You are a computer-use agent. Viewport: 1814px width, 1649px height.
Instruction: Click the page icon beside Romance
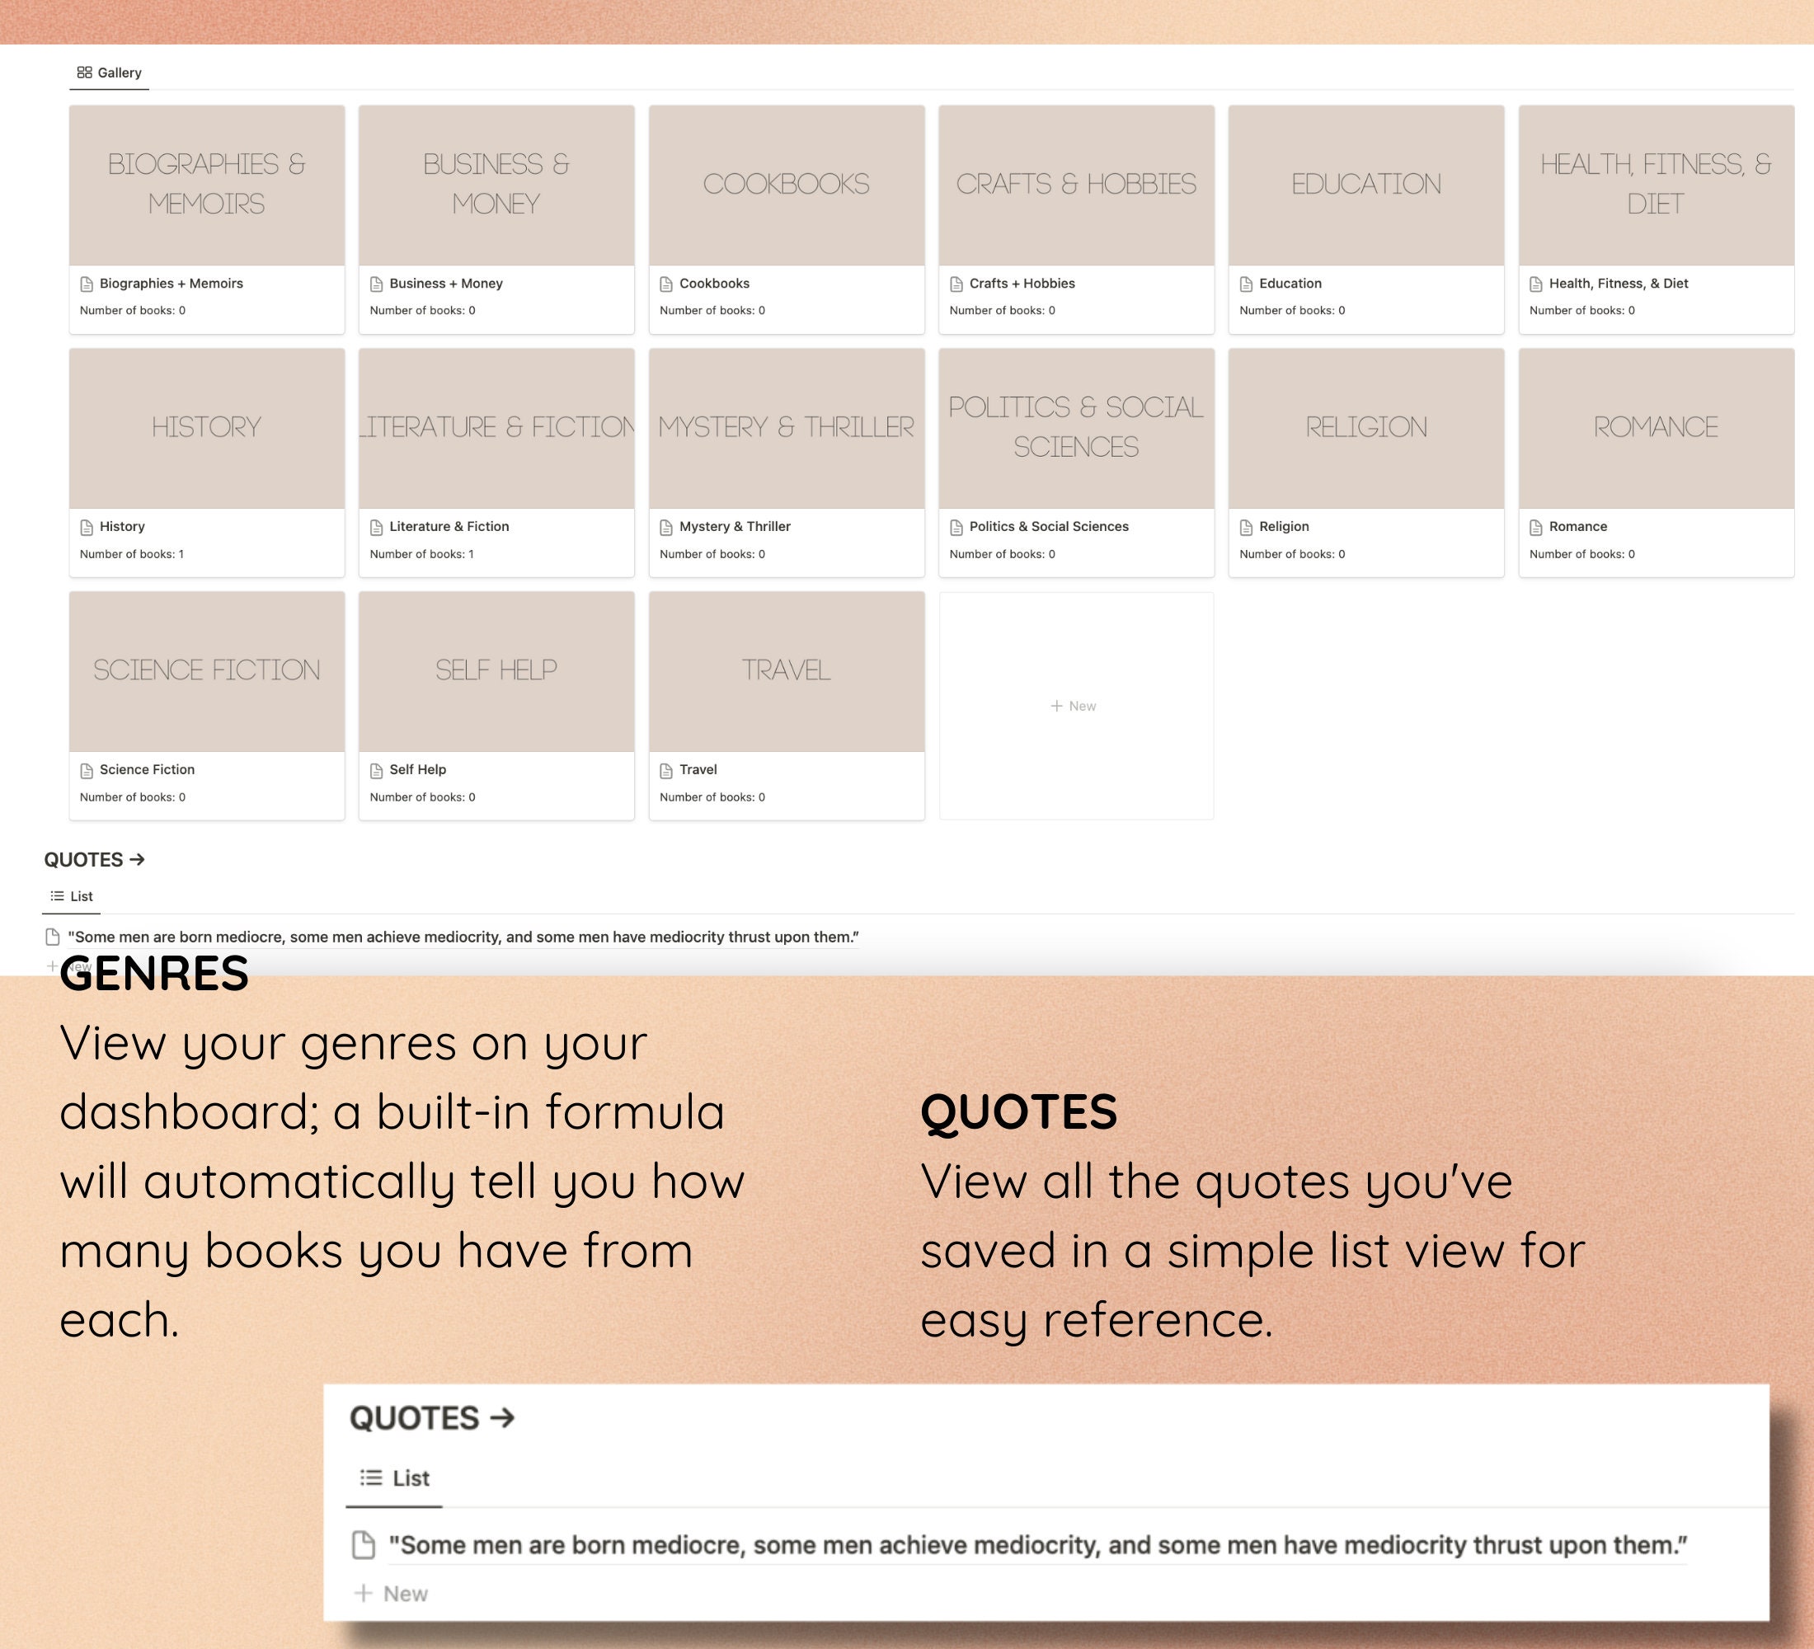1537,526
